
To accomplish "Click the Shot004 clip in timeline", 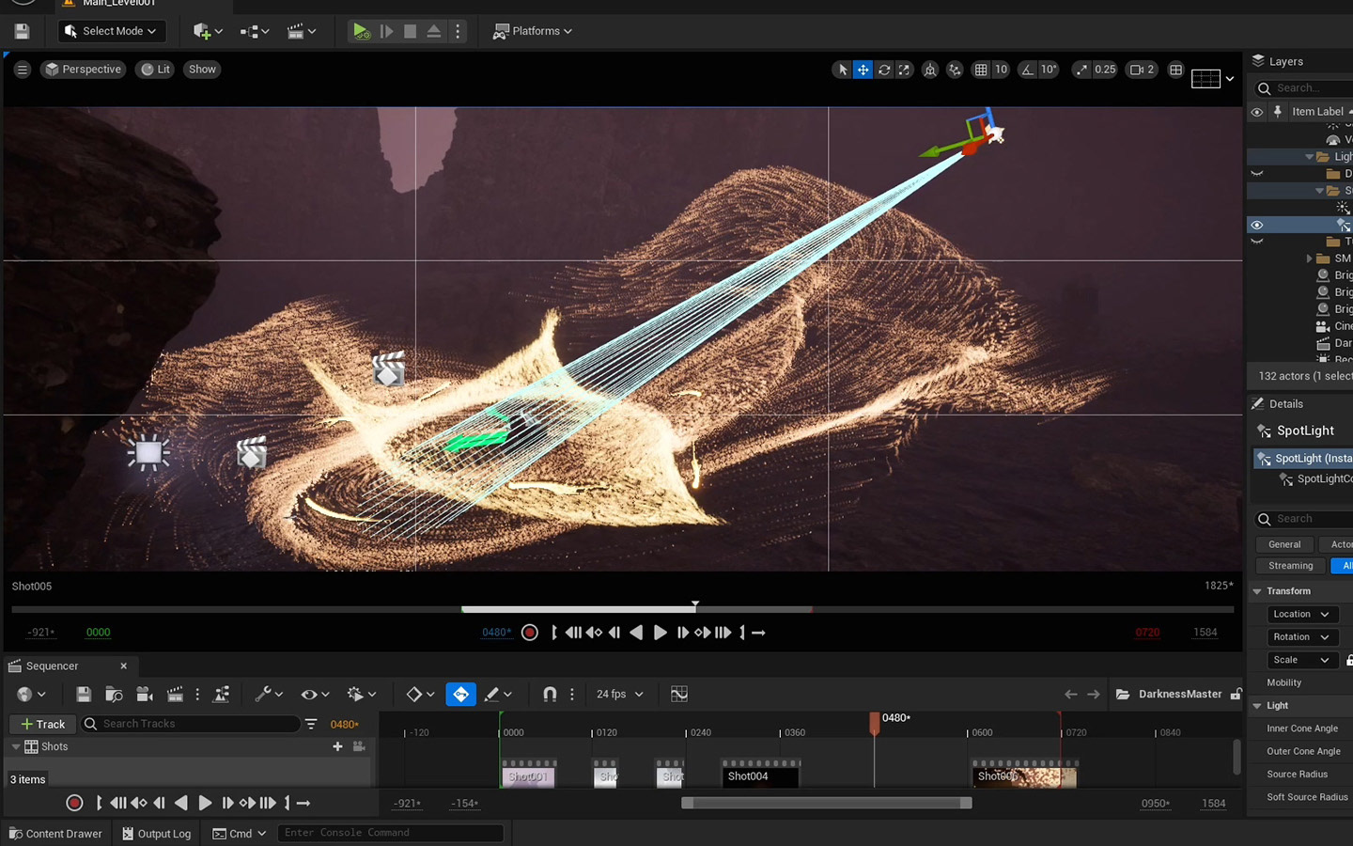I will click(x=759, y=776).
